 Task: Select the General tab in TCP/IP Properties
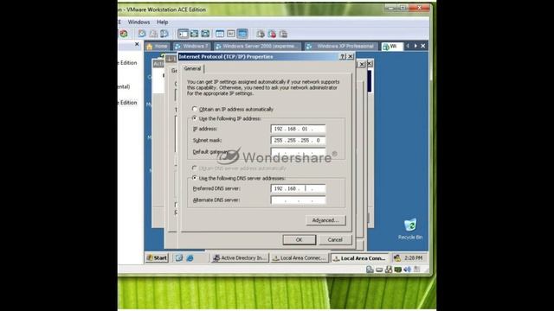(192, 69)
